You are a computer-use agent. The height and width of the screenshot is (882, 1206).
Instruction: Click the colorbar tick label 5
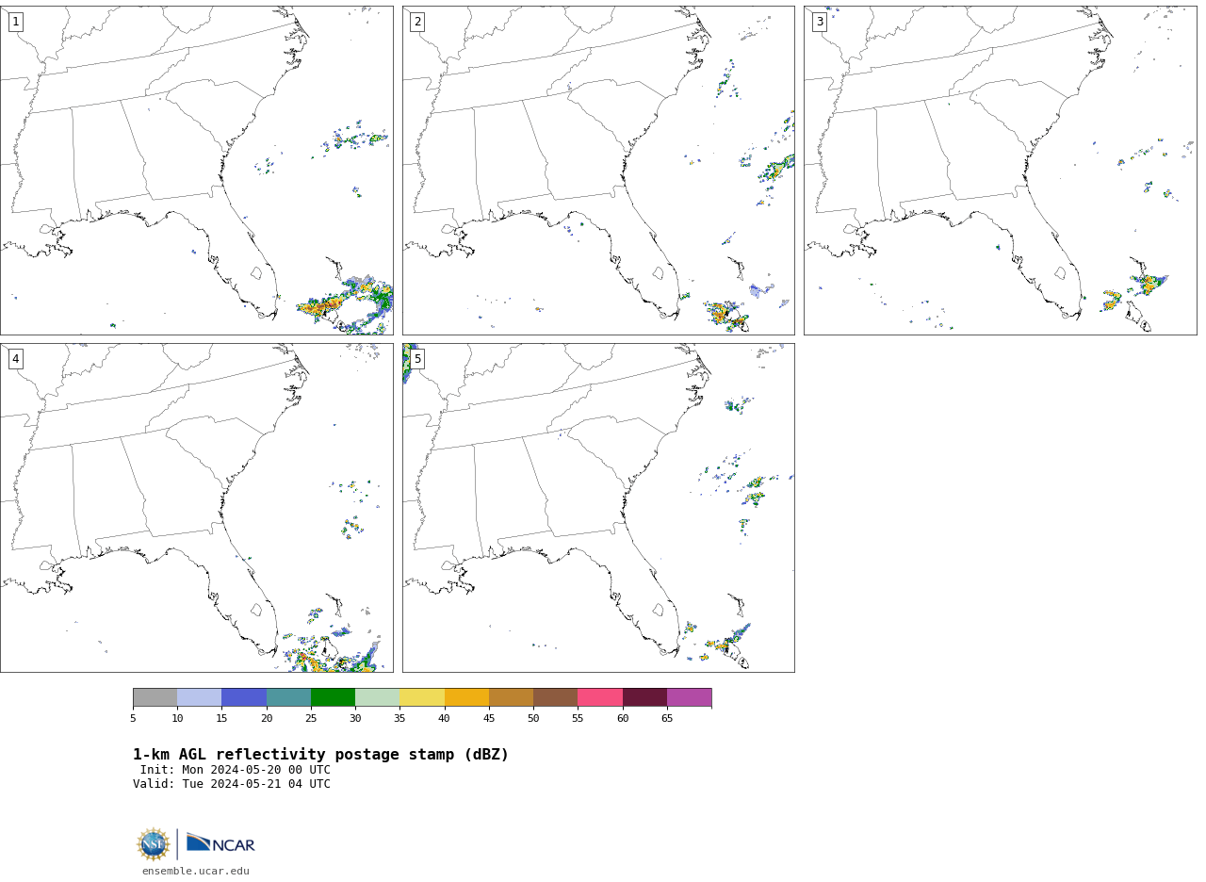pos(133,719)
